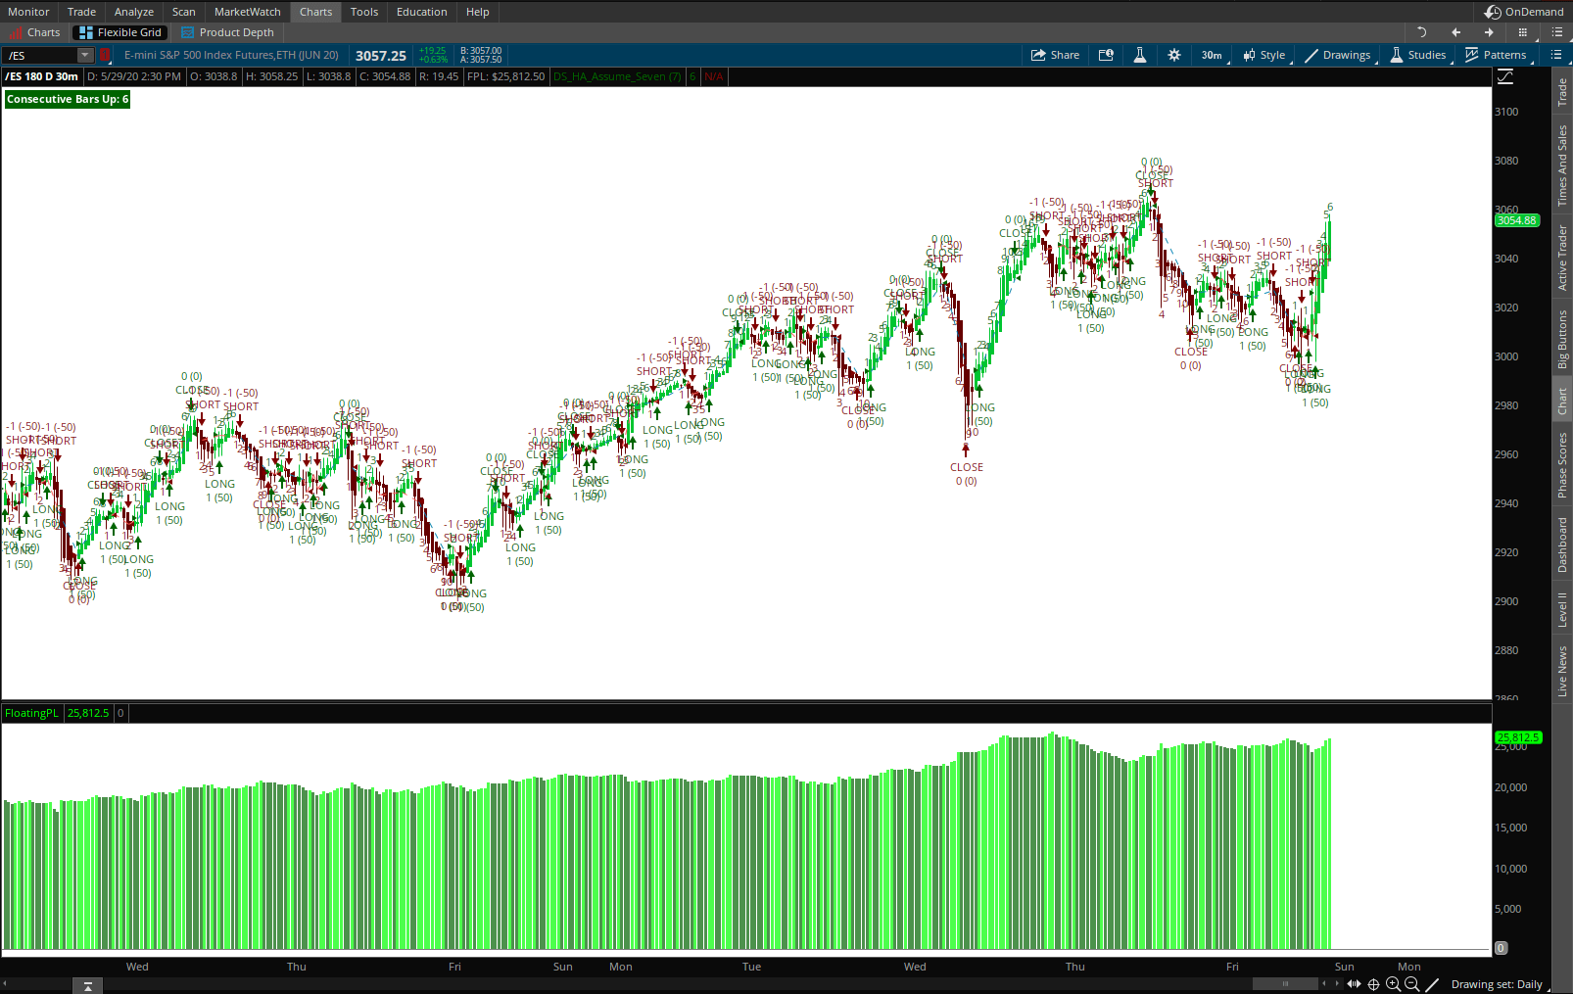Open the Tools menu
This screenshot has width=1573, height=994.
(363, 12)
